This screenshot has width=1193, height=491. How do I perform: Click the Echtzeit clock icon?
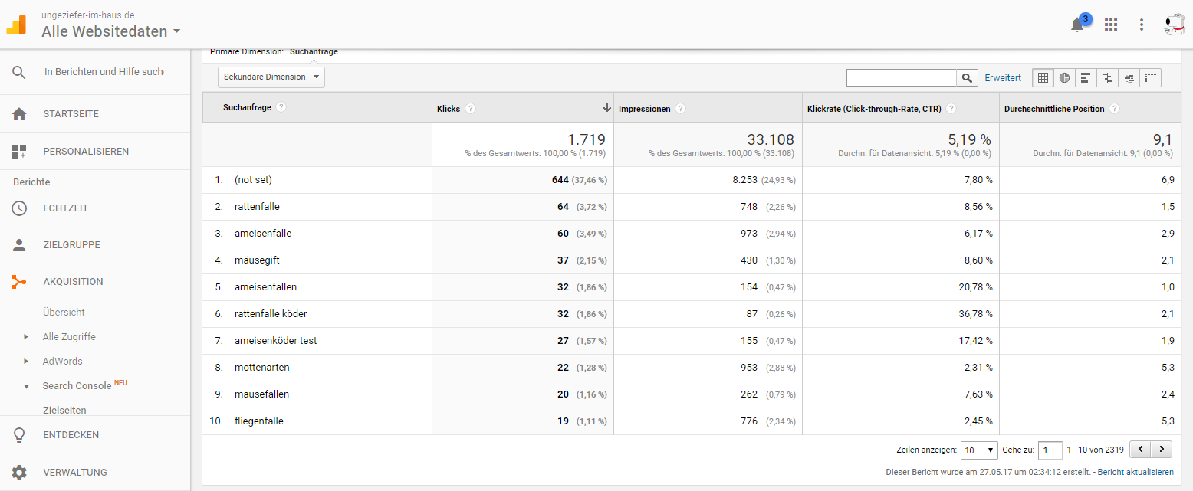click(19, 208)
